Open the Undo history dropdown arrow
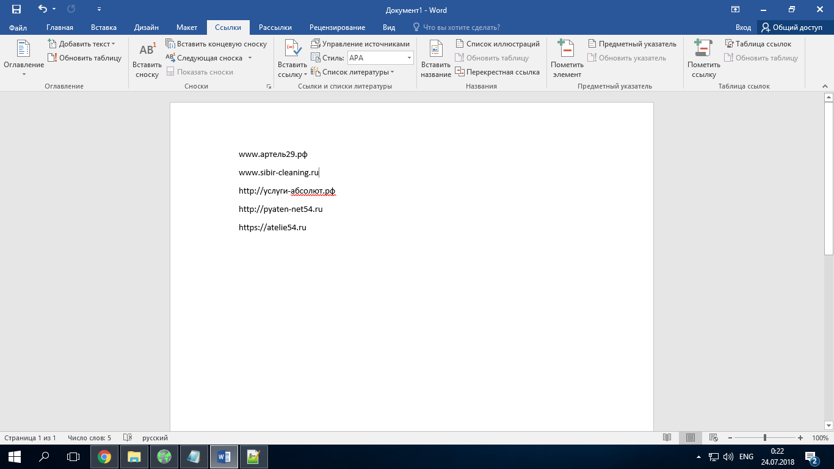834x469 pixels. (x=54, y=9)
